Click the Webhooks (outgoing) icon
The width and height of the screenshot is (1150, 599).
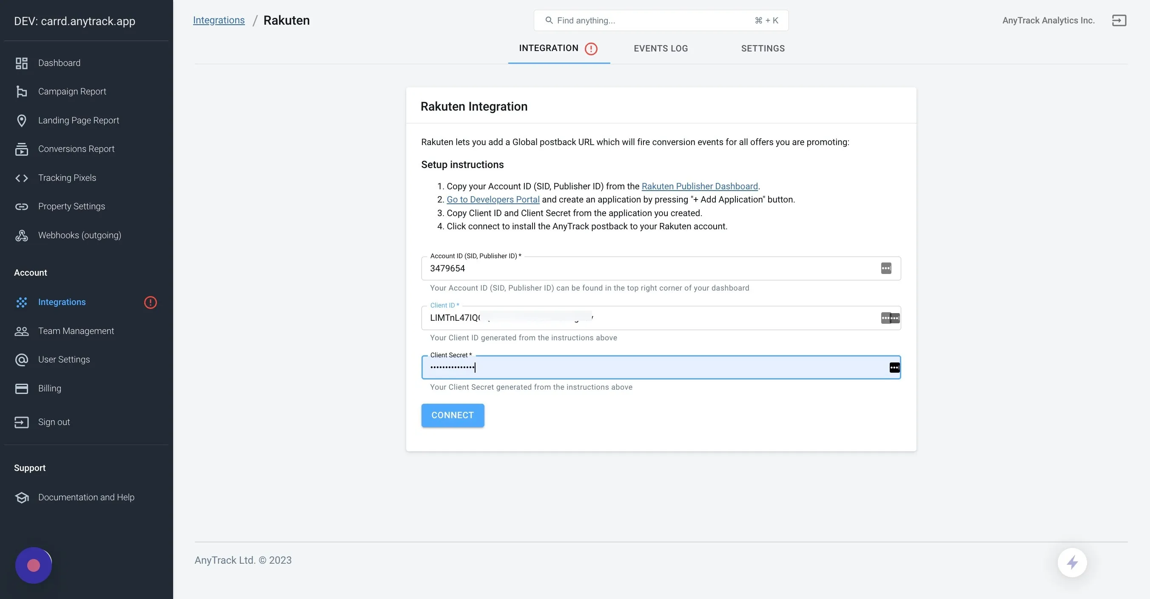click(x=21, y=235)
